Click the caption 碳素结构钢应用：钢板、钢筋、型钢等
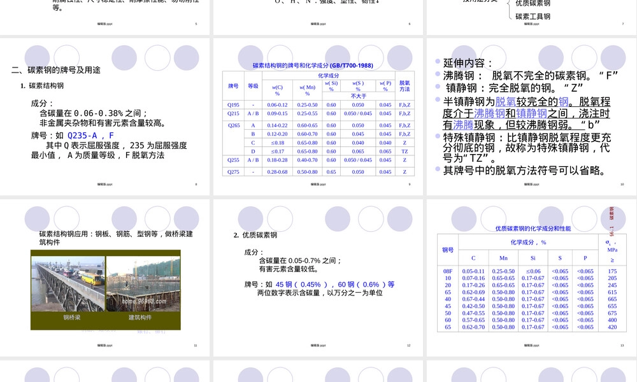 (x=116, y=238)
